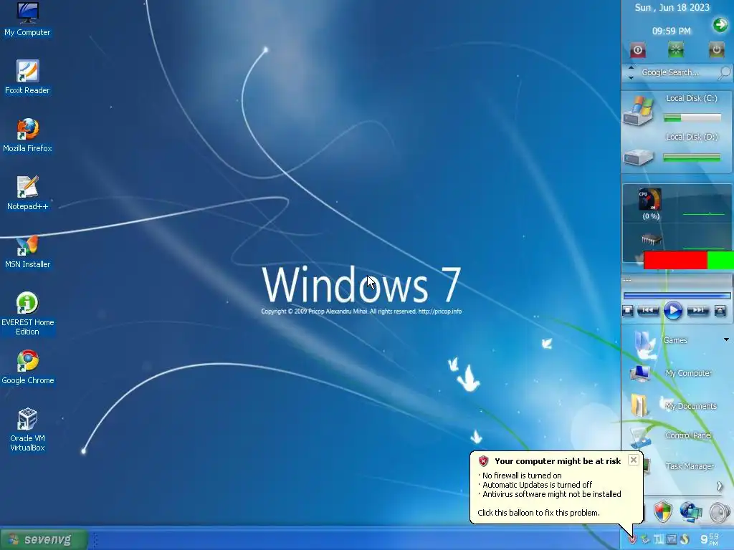Open Games label in the sidebar
Image resolution: width=734 pixels, height=550 pixels.
pos(675,340)
